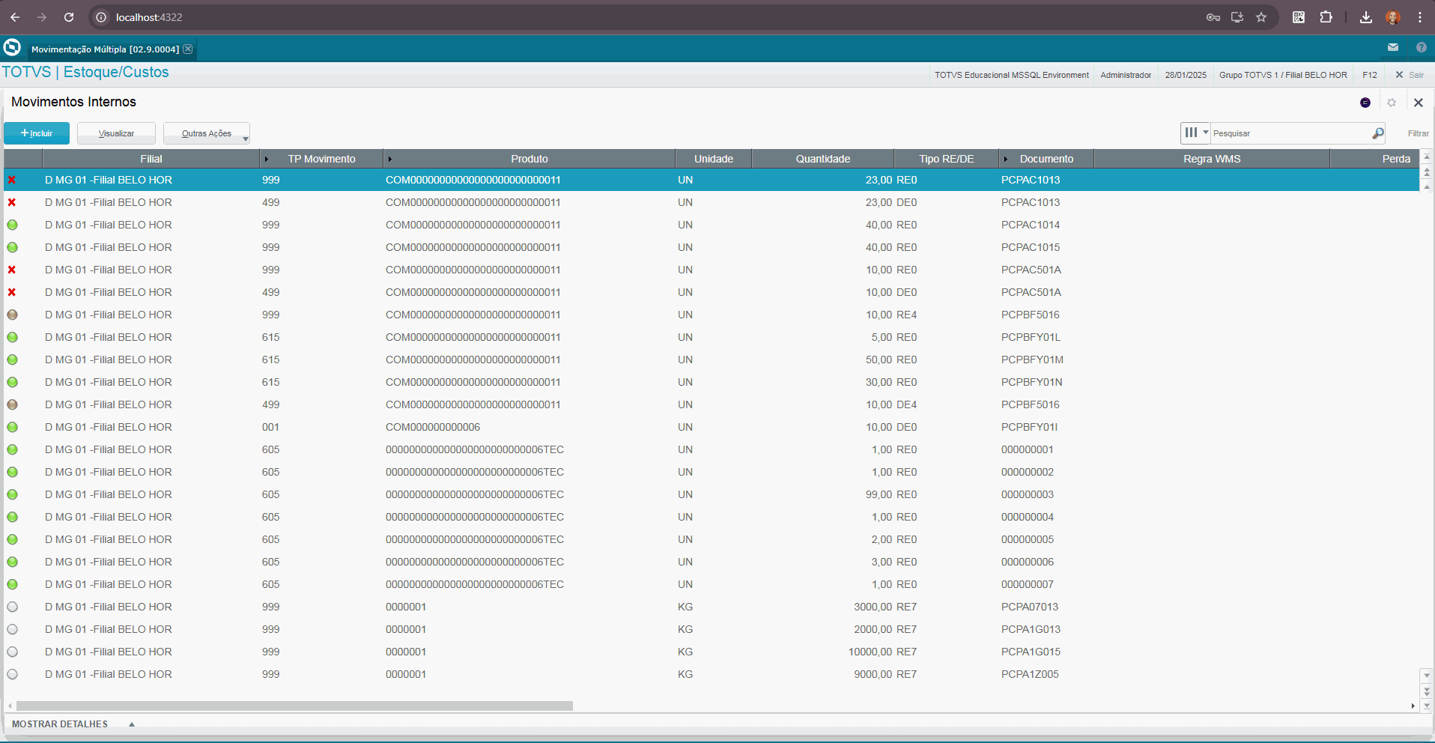
Task: Close the Movimentação Múltipla tab
Action: coord(188,49)
